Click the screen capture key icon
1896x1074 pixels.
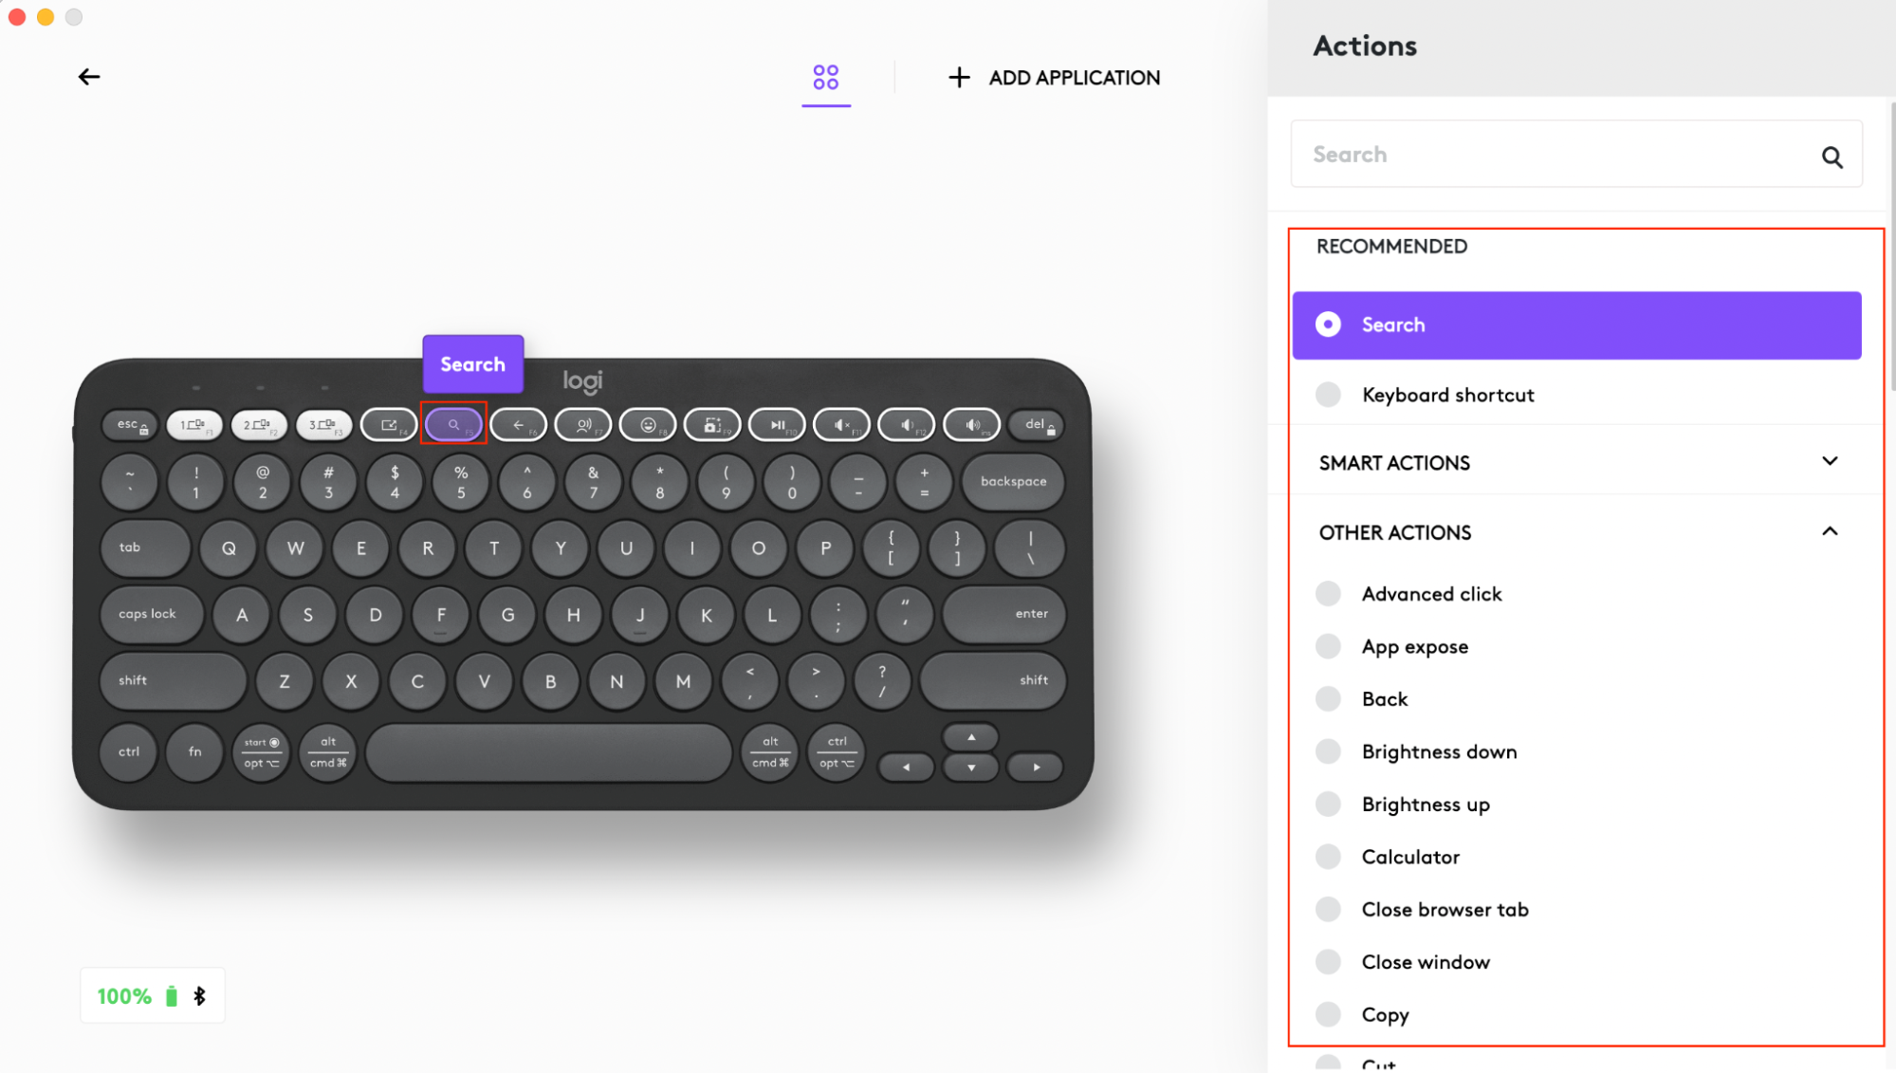point(711,424)
